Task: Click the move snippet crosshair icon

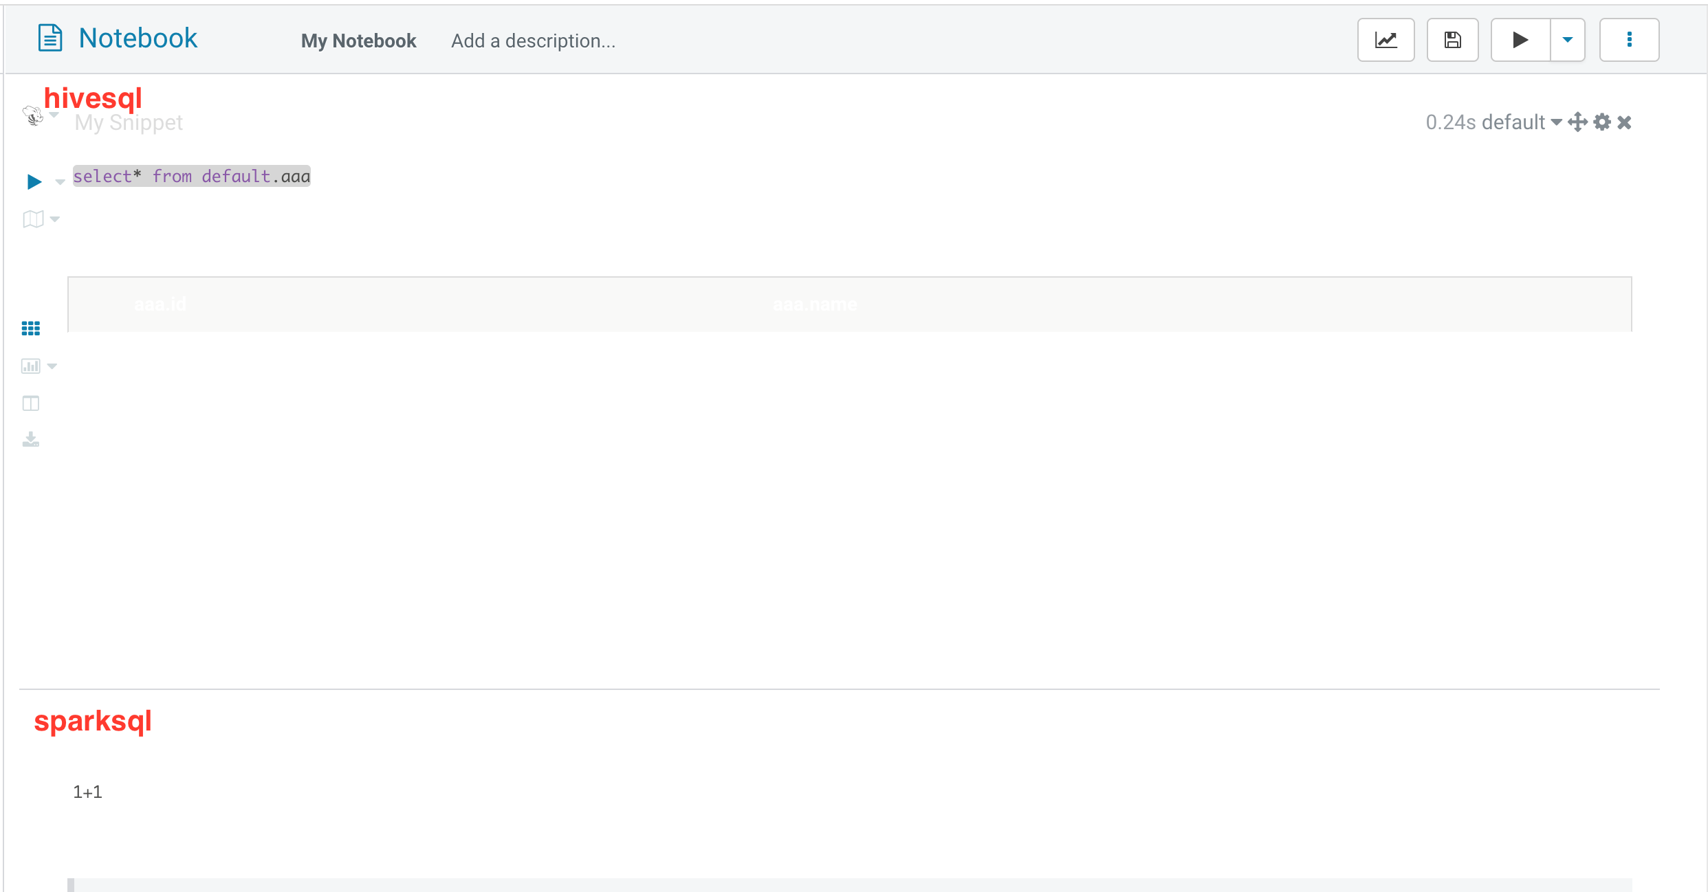Action: tap(1577, 122)
